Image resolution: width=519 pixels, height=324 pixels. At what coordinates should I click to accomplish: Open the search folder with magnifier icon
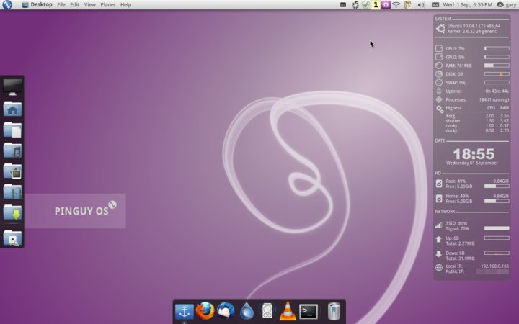(12, 238)
